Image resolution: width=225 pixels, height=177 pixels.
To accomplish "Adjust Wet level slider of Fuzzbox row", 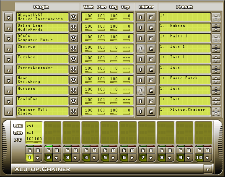I will pyautogui.click(x=88, y=61).
